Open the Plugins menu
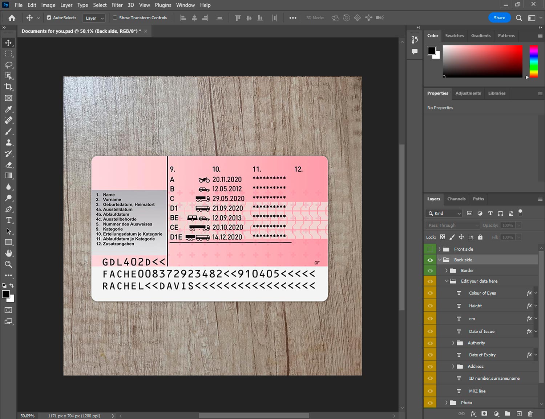545x419 pixels. pos(163,5)
